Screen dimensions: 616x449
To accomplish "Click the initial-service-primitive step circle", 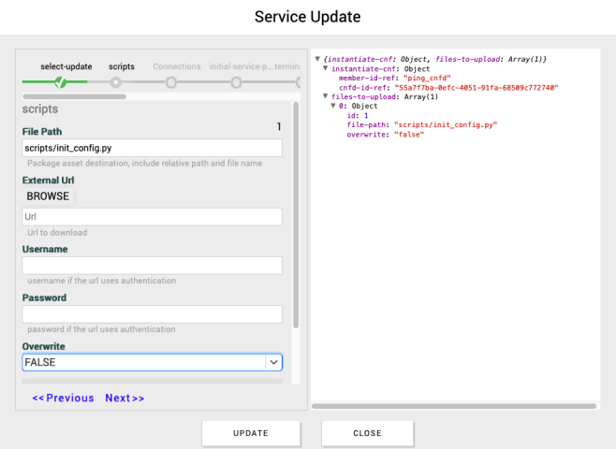I will click(x=236, y=82).
